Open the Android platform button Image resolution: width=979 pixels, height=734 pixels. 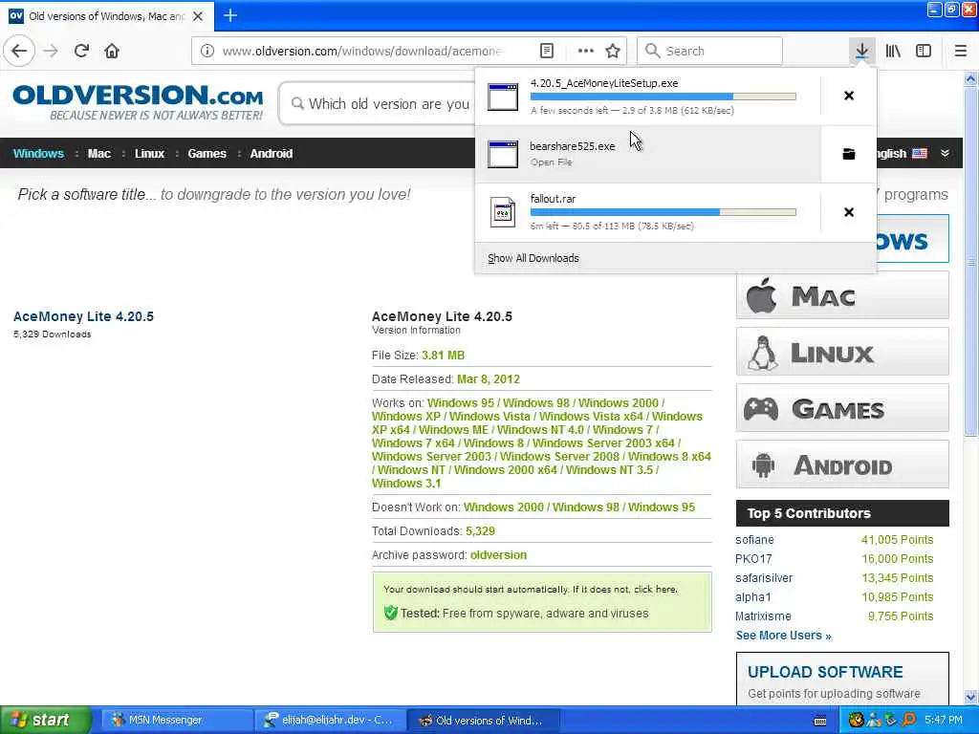(842, 464)
